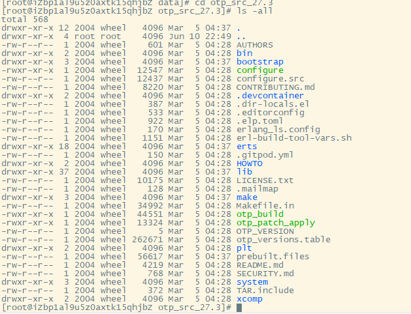Viewport: 411px width, 314px height.
Task: Click the file size 13324
Action: tap(150, 223)
